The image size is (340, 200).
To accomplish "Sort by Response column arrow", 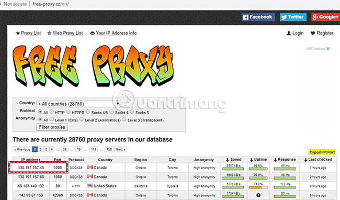I will [x=275, y=160].
